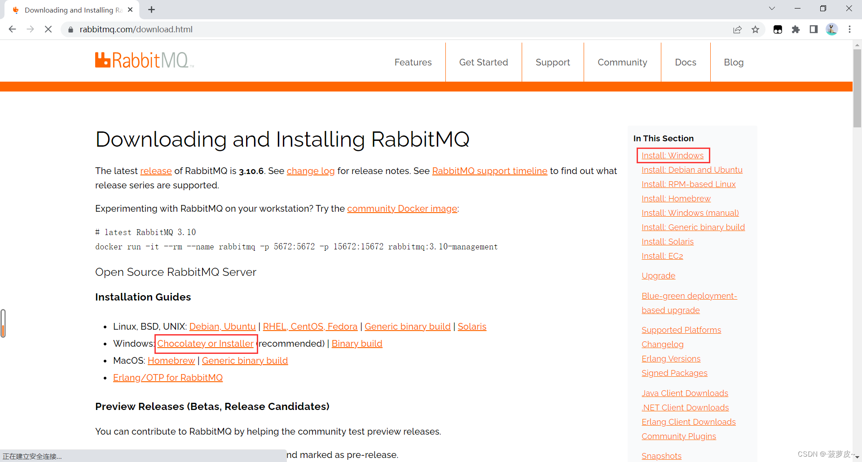The height and width of the screenshot is (462, 862).
Task: Open the Blog menu
Action: point(734,62)
